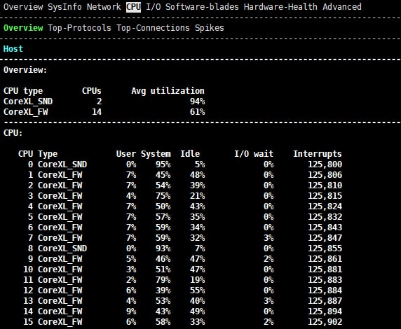Click interrupts value 125,855
401x329 pixels.
(x=325, y=248)
